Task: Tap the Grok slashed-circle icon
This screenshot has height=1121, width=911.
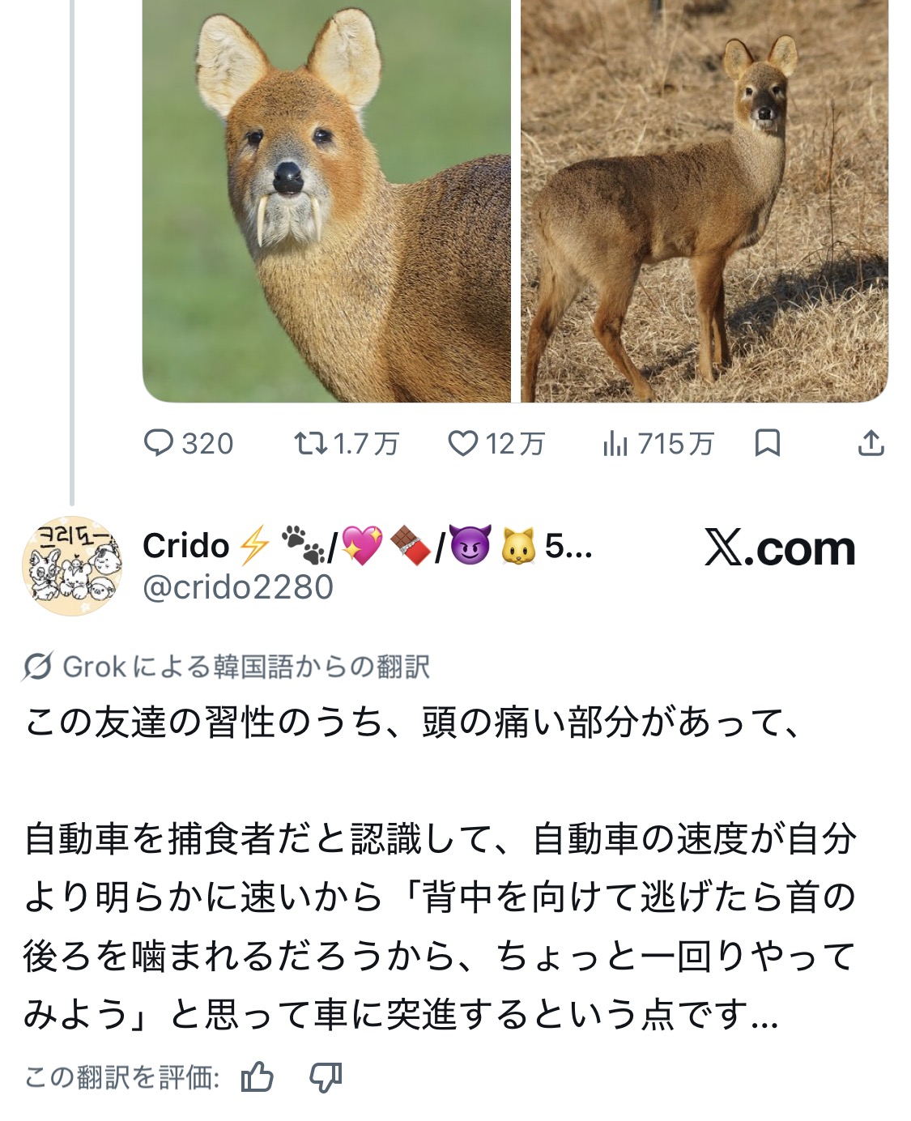Action: (x=38, y=667)
